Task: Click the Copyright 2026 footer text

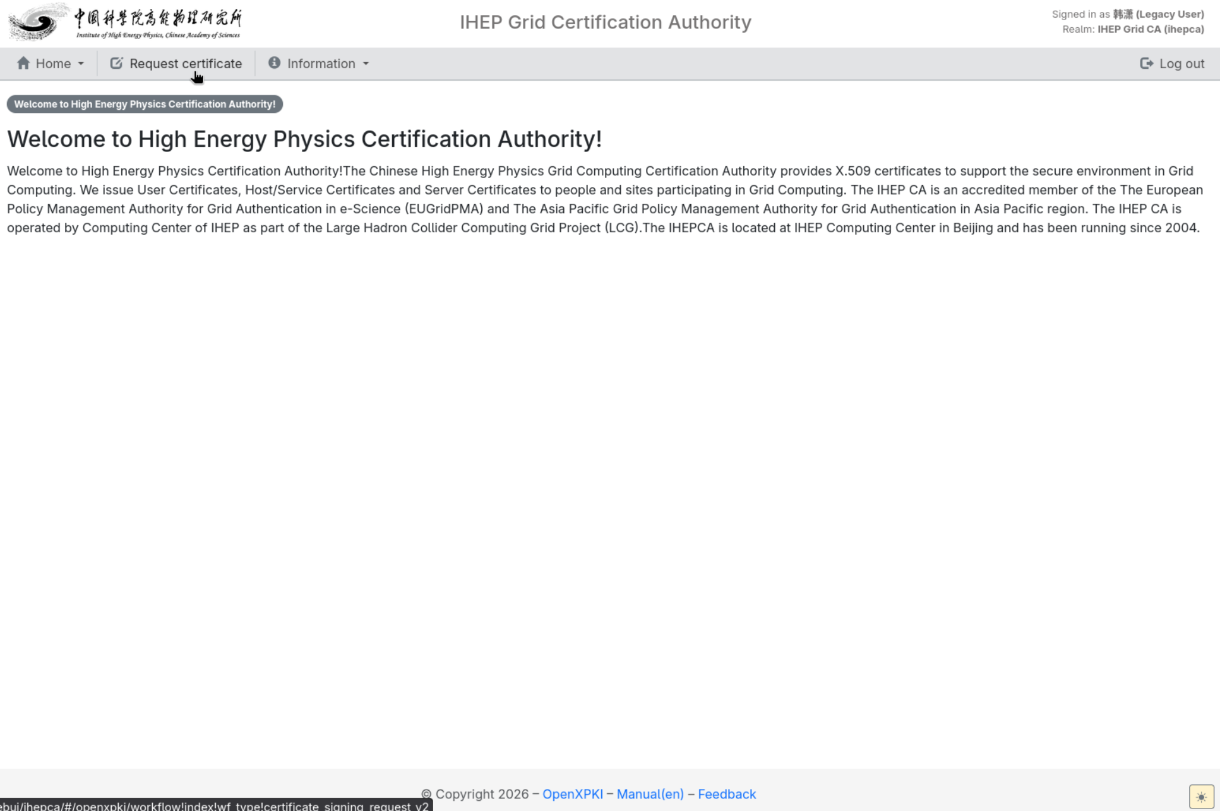Action: (x=475, y=794)
